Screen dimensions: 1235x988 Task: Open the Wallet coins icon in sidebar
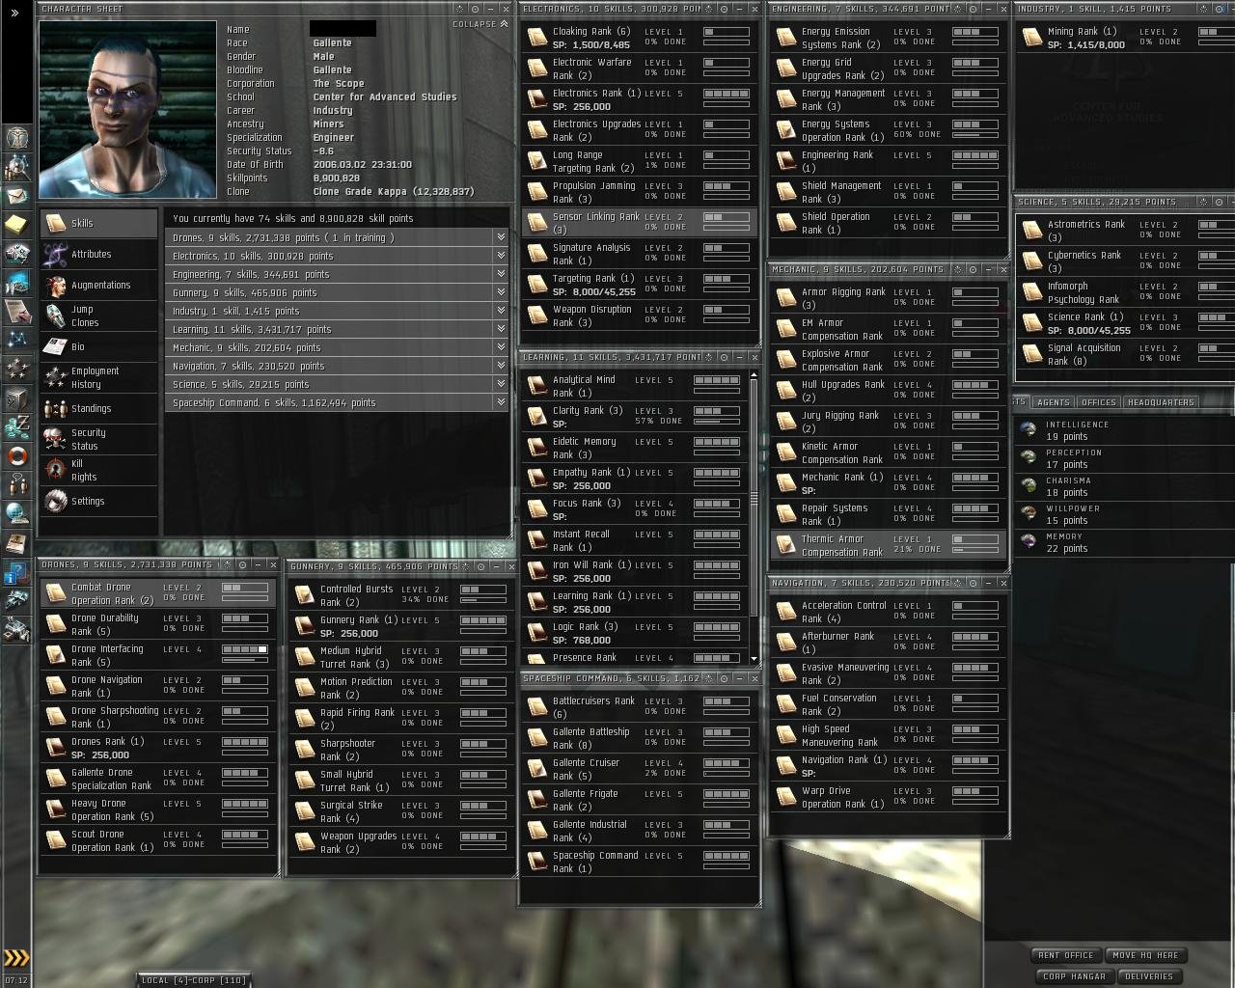click(16, 426)
